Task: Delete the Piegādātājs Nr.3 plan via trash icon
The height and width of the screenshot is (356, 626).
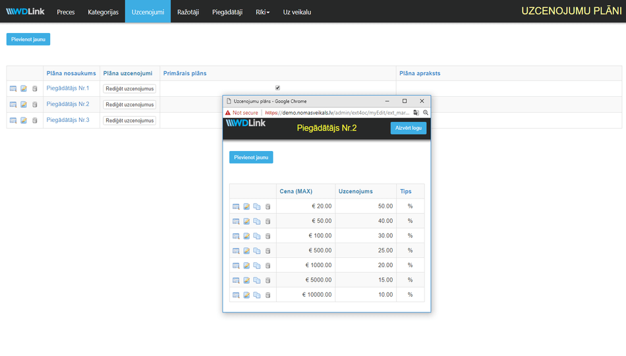Action: pos(35,121)
